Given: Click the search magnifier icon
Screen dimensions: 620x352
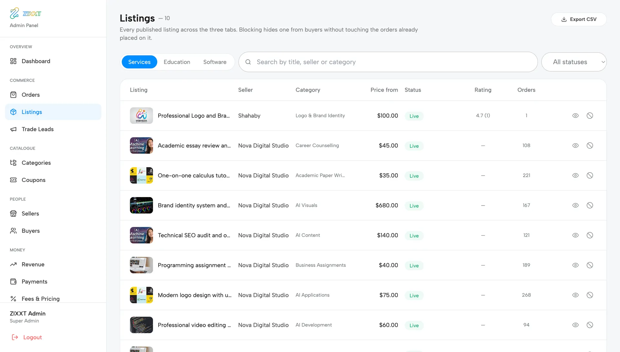Looking at the screenshot, I should [x=248, y=62].
